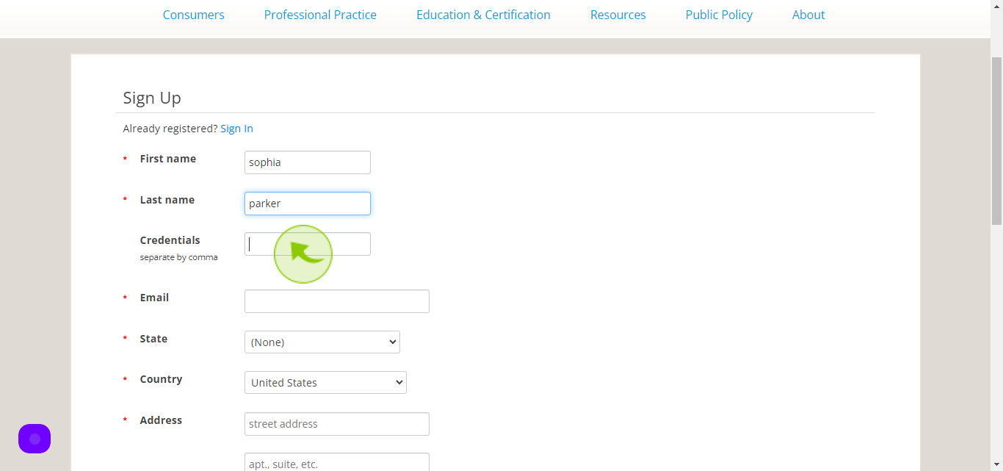Image resolution: width=1003 pixels, height=471 pixels.
Task: Open the Education & Certification menu
Action: click(483, 15)
